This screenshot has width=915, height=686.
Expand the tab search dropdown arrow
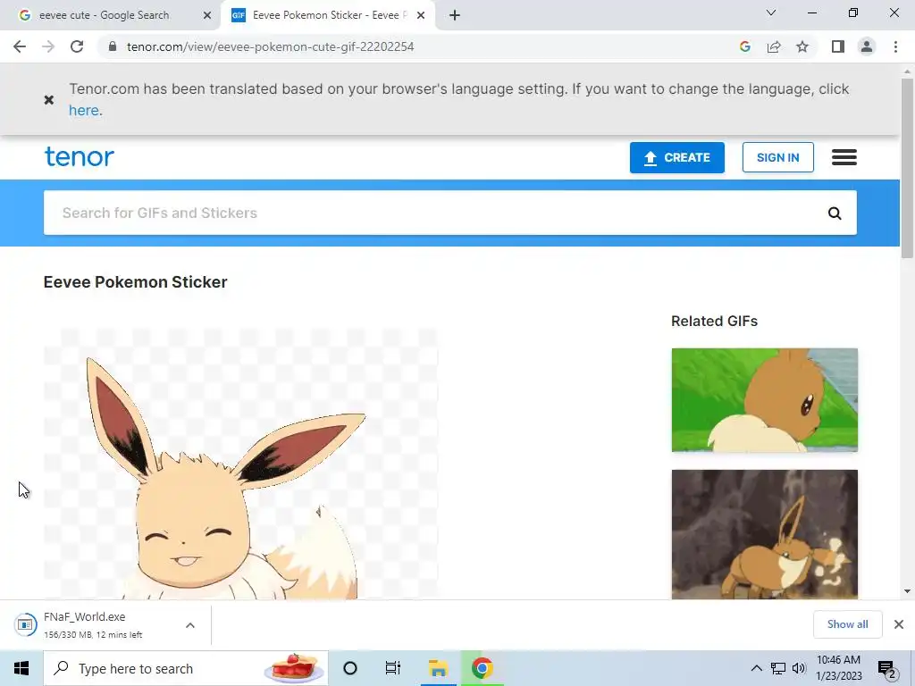(771, 13)
